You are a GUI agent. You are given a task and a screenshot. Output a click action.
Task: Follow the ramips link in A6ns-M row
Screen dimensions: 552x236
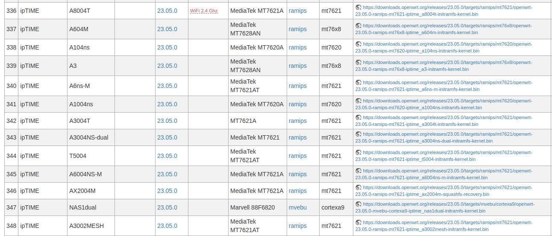298,86
